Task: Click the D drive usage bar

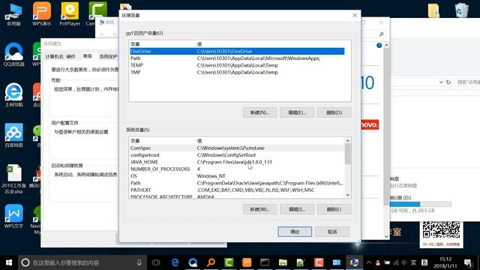Action: (x=421, y=204)
